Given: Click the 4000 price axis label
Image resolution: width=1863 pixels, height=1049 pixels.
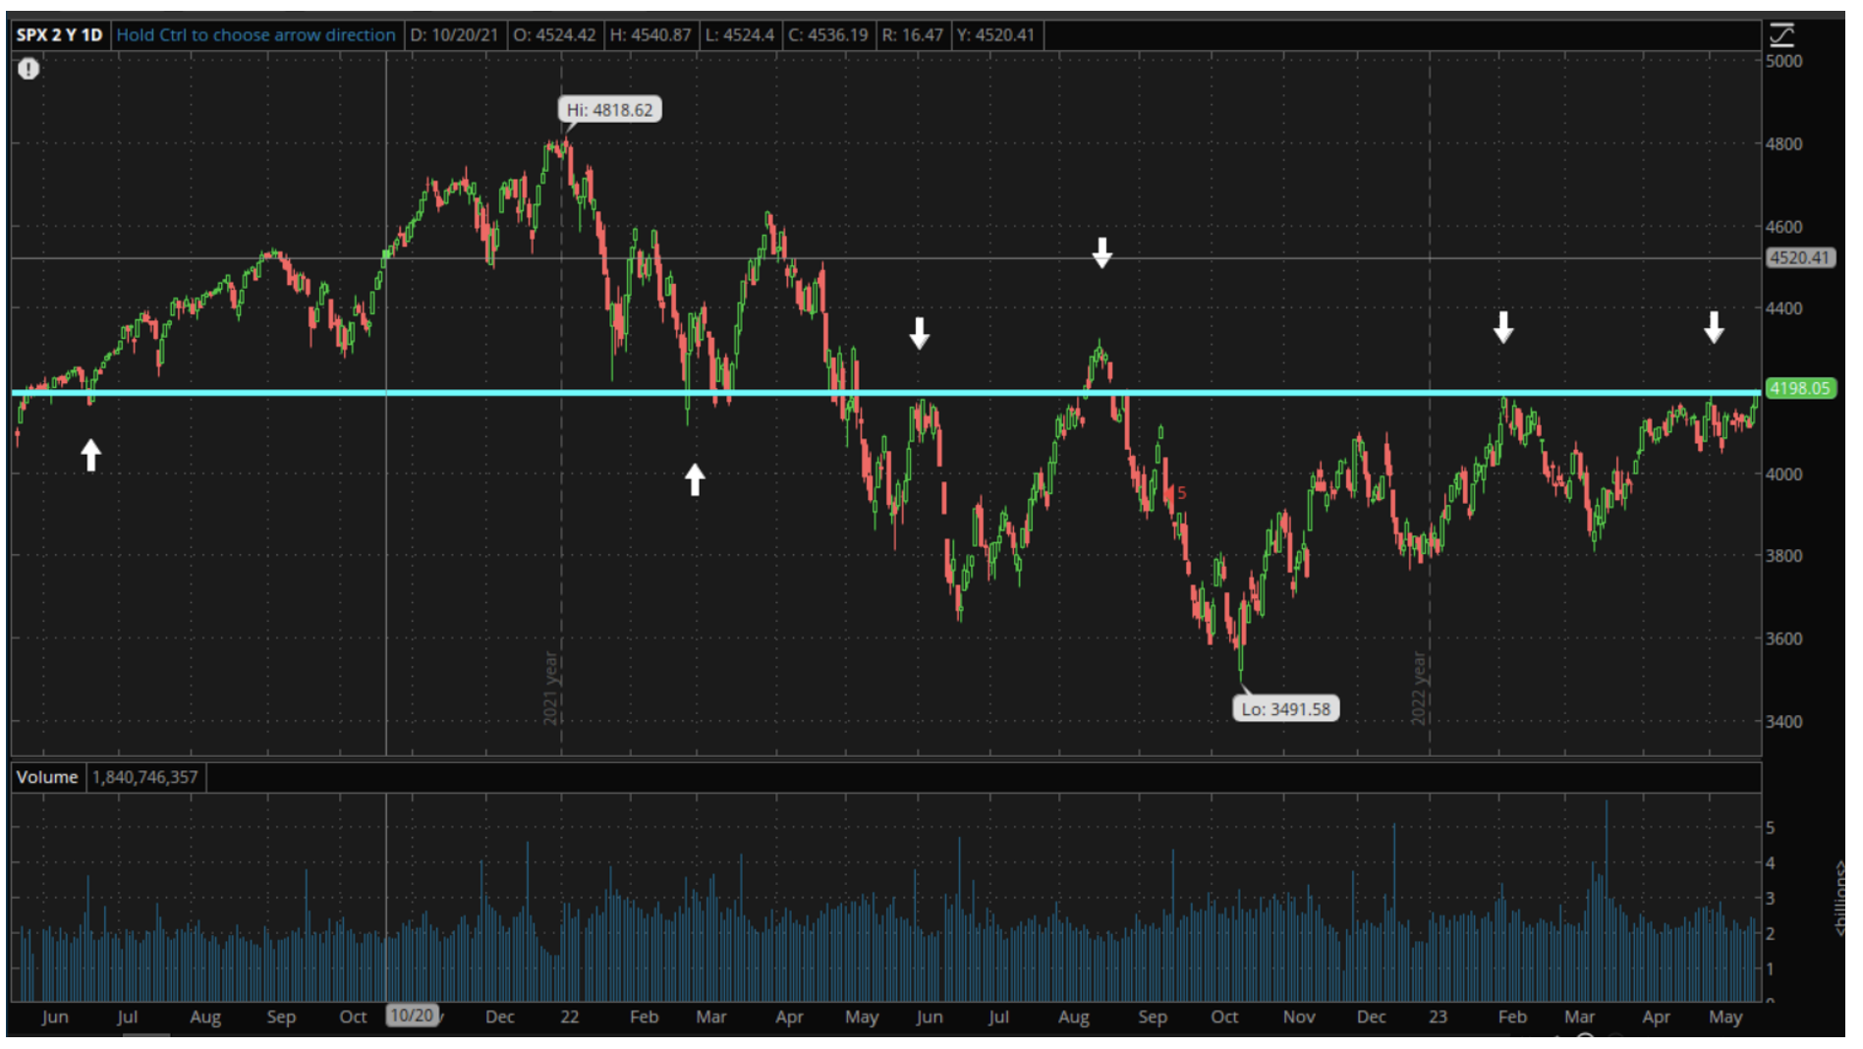Looking at the screenshot, I should (x=1783, y=473).
